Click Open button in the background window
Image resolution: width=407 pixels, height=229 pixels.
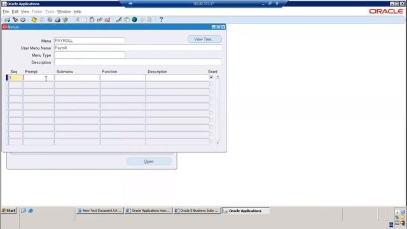coord(149,162)
